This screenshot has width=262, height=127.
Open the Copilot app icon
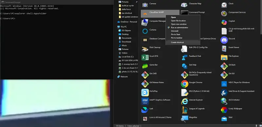pyautogui.click(x=224, y=22)
